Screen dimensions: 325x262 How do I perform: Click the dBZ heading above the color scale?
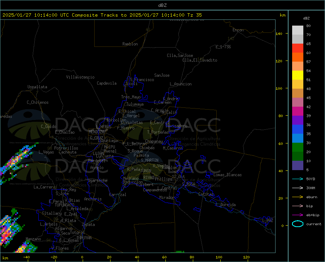(306, 18)
